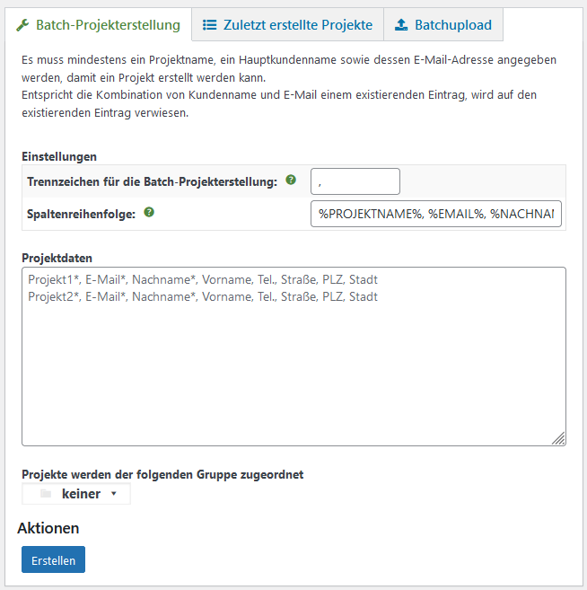Show help for Spaltenreihenfolge
587x590 pixels.
[x=149, y=213]
